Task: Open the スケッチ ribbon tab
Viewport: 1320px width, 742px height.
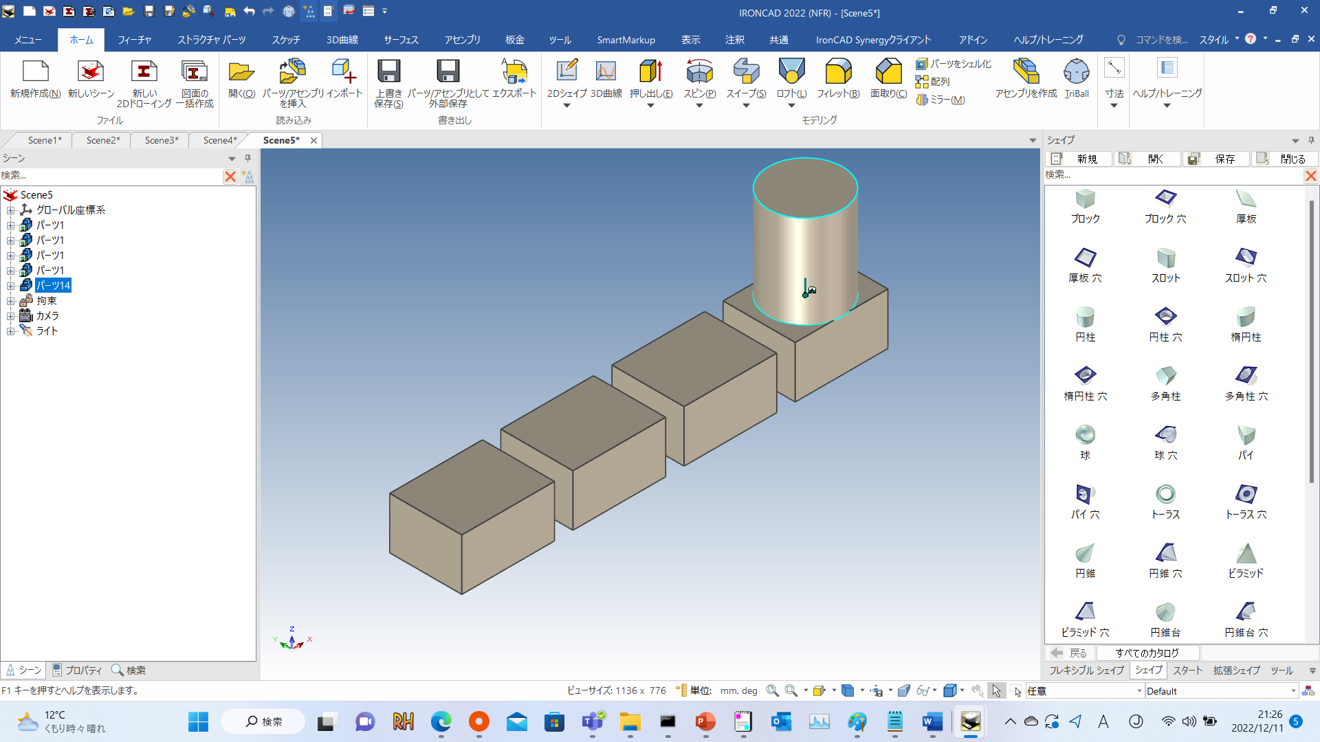Action: point(285,39)
